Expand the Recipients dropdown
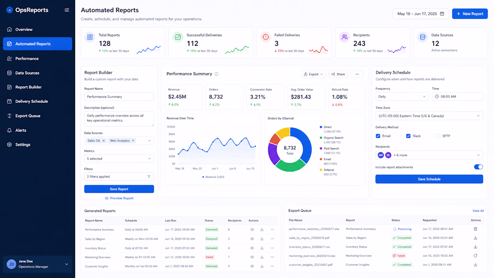Viewport: 494px width, 278px height. pos(429,155)
